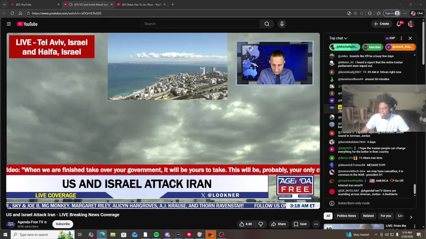Go back with the browser arrow
426x239 pixels.
tap(4, 13)
